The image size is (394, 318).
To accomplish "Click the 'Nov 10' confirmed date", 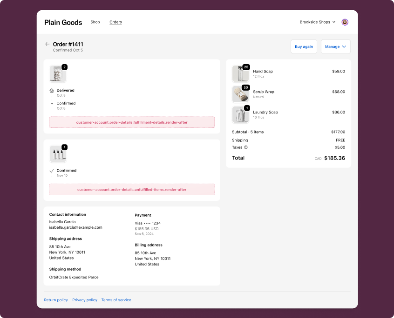I will [62, 176].
